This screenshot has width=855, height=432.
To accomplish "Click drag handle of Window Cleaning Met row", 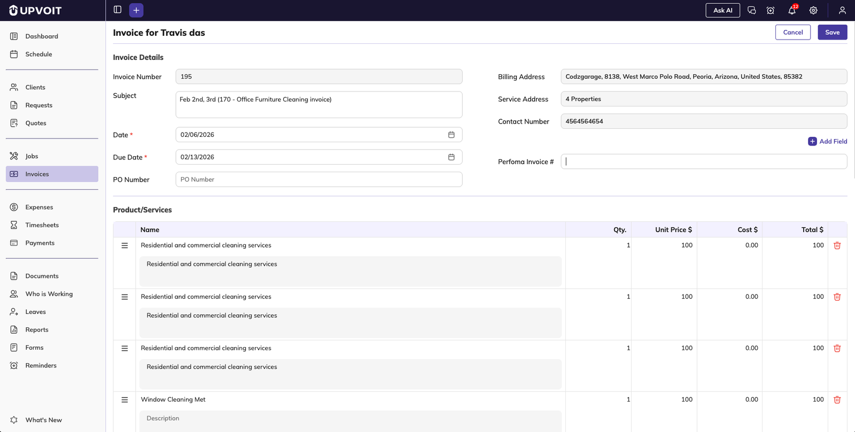I will tap(125, 399).
